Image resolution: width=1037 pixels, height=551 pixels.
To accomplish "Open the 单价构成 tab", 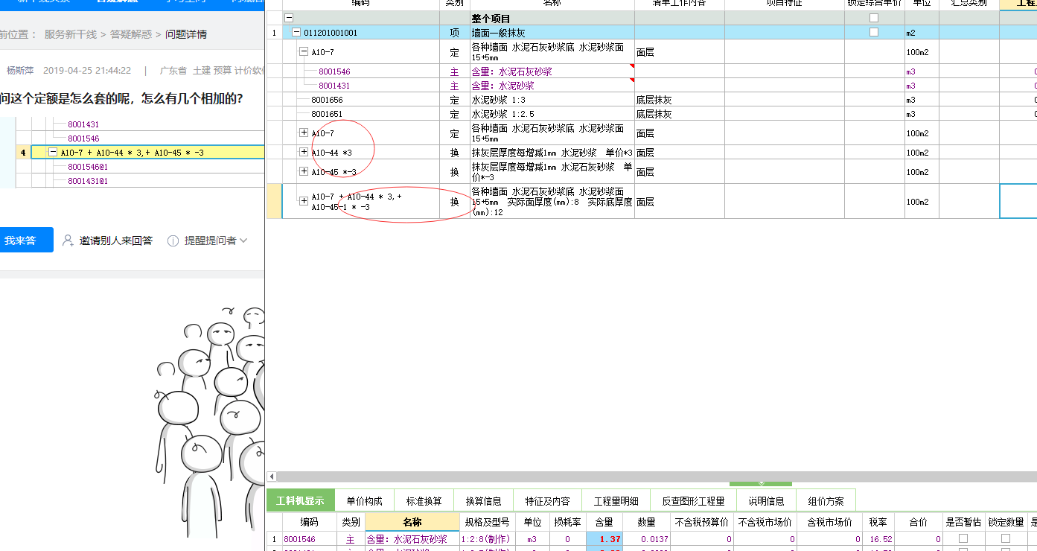I will [364, 501].
